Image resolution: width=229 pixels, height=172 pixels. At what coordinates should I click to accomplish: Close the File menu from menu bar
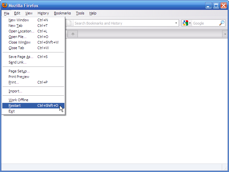pos(7,13)
